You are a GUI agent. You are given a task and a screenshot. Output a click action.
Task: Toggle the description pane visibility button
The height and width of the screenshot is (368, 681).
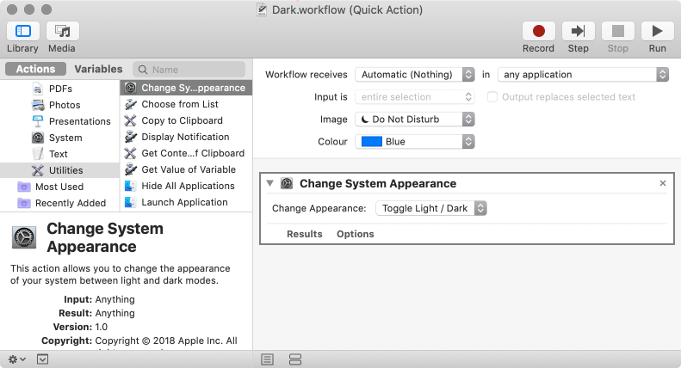pos(42,359)
